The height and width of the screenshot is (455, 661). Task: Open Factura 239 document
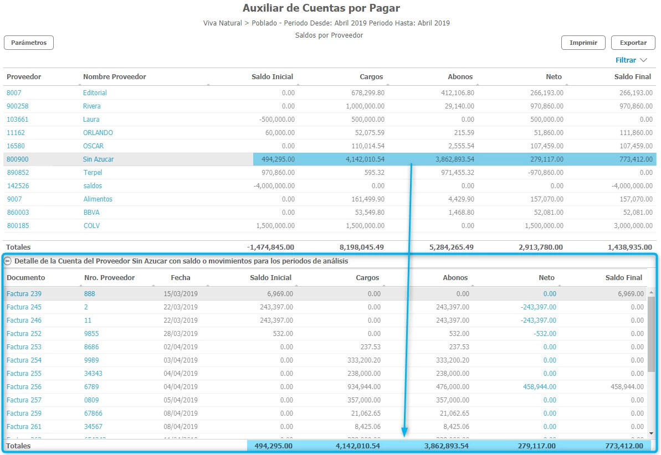[24, 294]
